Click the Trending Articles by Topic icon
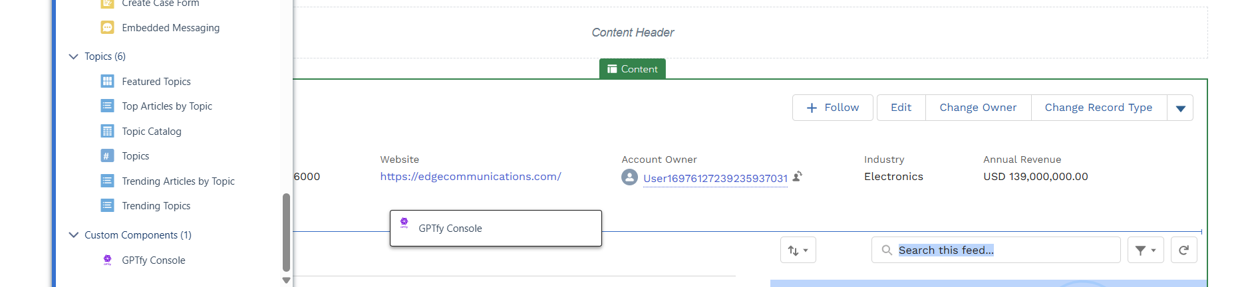The height and width of the screenshot is (287, 1242). [x=107, y=181]
